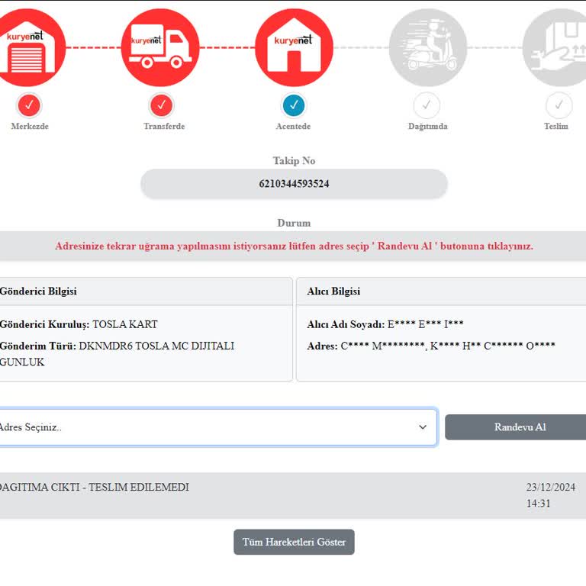The height and width of the screenshot is (586, 586).
Task: Click the Durum heading
Action: click(294, 223)
